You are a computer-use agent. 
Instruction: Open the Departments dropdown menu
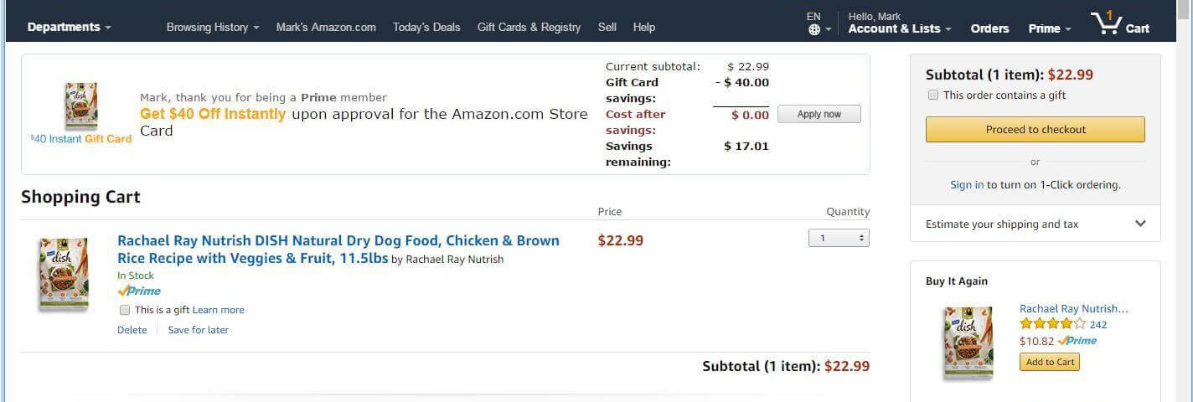(69, 27)
